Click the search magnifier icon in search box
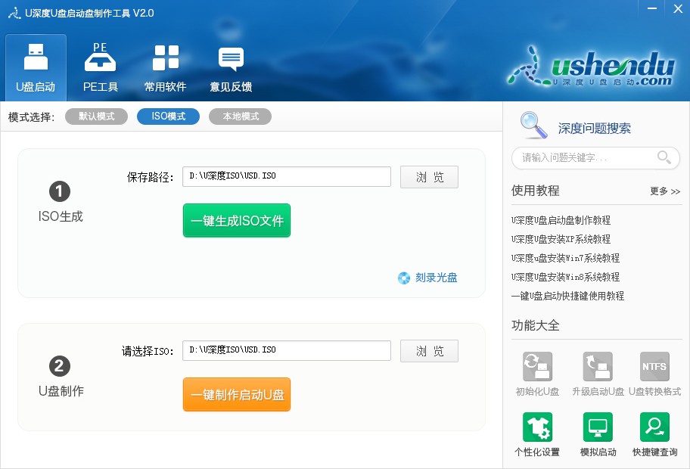This screenshot has height=469, width=690. click(664, 157)
